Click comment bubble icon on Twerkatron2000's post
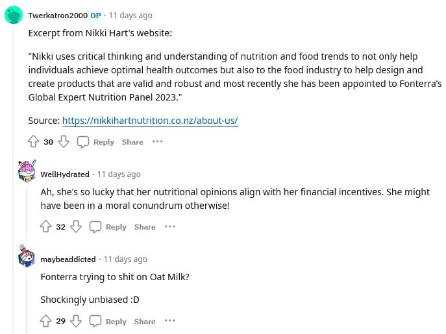Viewport: 446px width, 334px height. (83, 142)
